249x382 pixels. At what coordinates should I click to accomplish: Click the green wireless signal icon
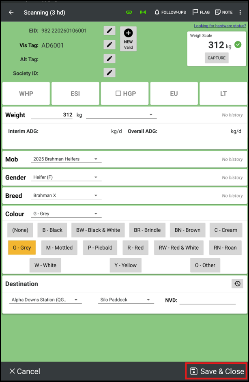tap(143, 12)
